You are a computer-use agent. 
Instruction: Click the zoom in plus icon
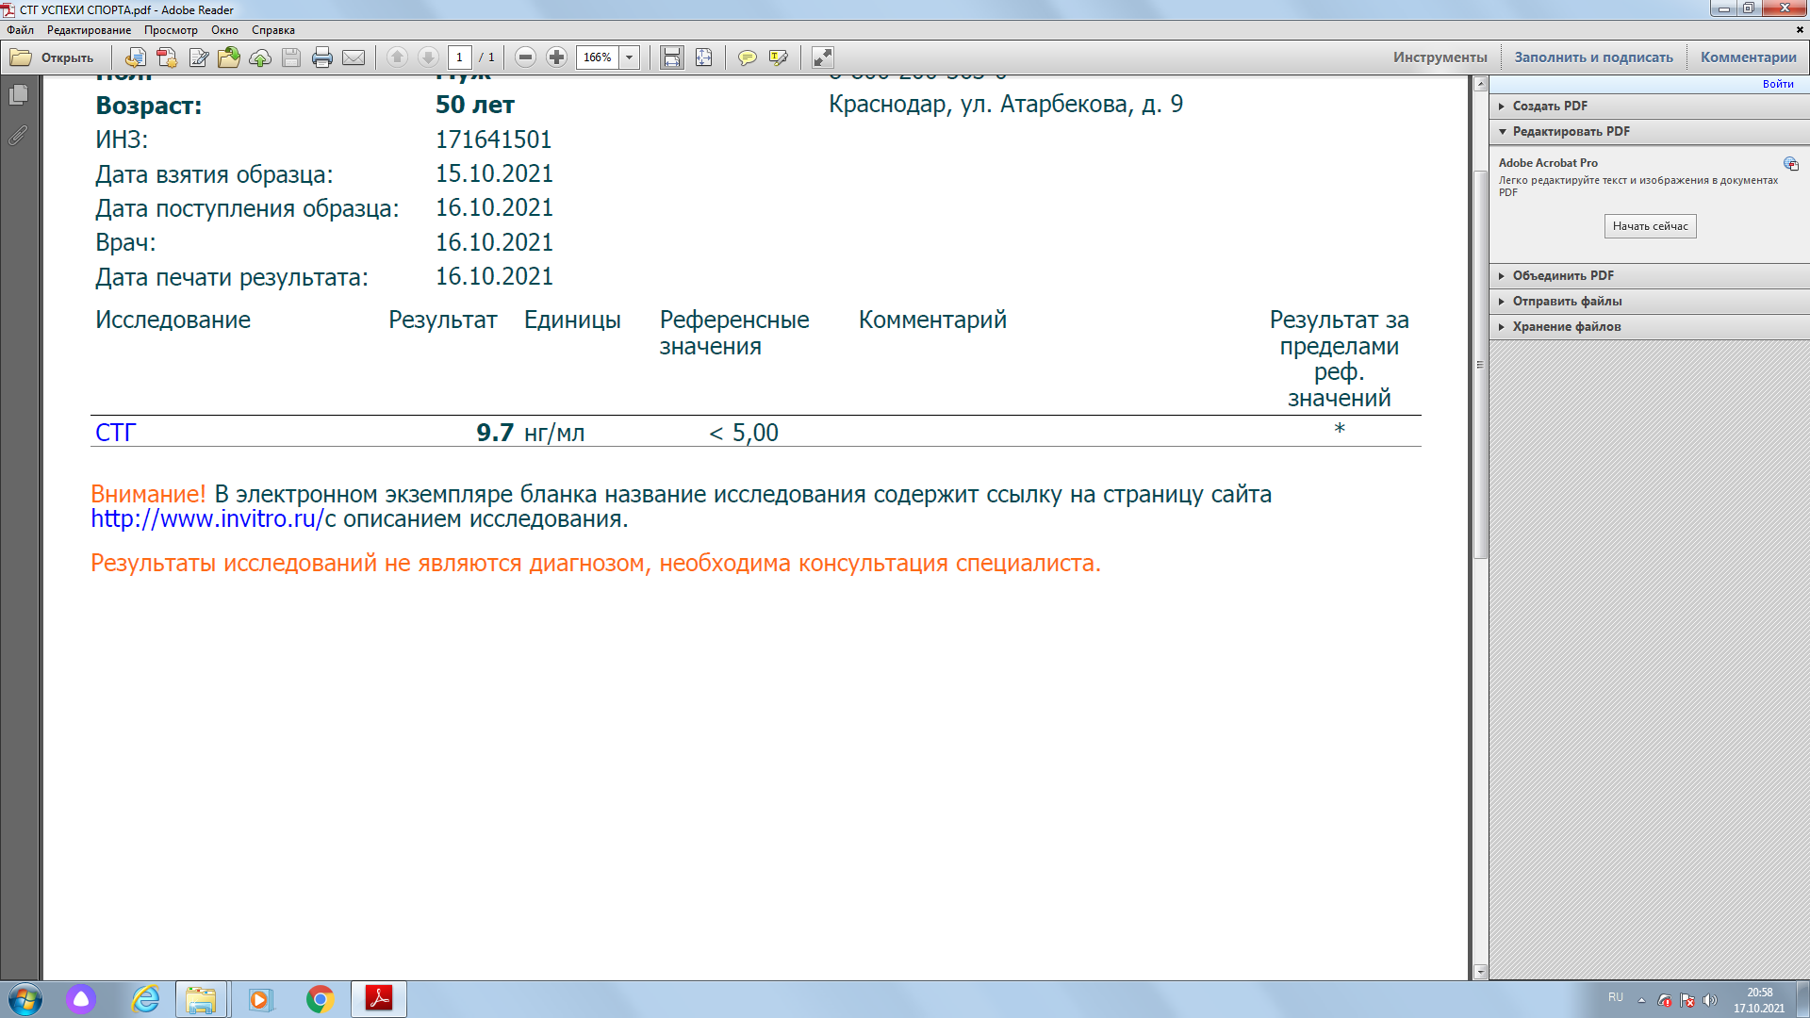(x=557, y=57)
